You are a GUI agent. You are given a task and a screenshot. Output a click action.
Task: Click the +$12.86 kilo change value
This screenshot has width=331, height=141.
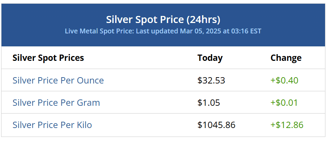coord(287,125)
